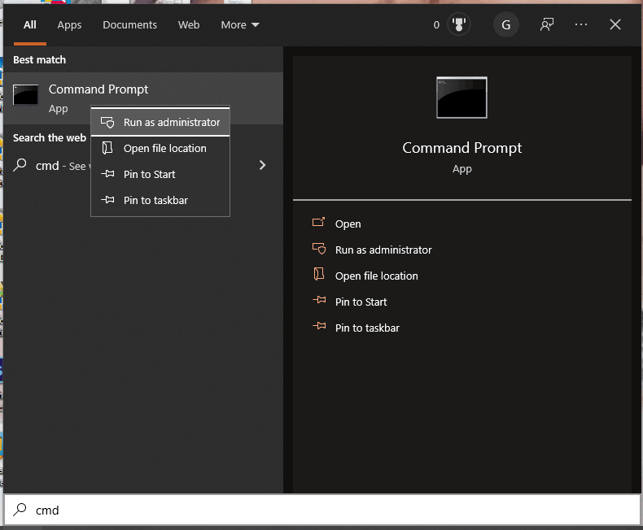The height and width of the screenshot is (530, 643).
Task: Expand the More filter dropdown
Action: [240, 25]
